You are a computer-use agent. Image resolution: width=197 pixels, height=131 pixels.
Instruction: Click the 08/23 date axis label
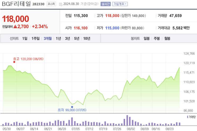click(x=169, y=129)
